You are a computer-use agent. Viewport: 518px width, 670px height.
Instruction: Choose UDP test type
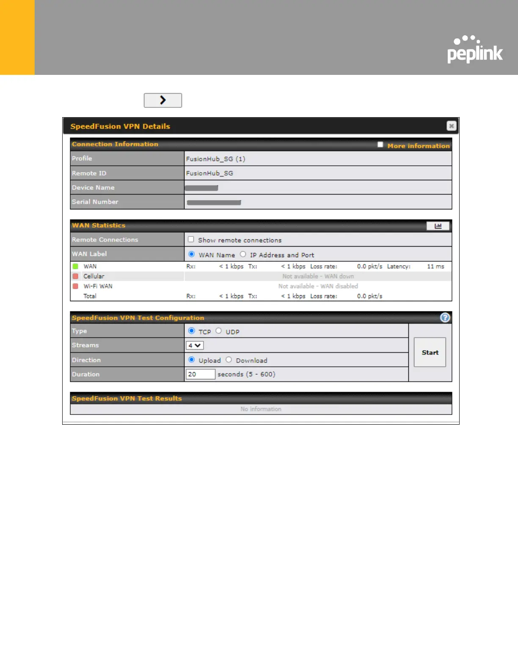click(x=218, y=331)
